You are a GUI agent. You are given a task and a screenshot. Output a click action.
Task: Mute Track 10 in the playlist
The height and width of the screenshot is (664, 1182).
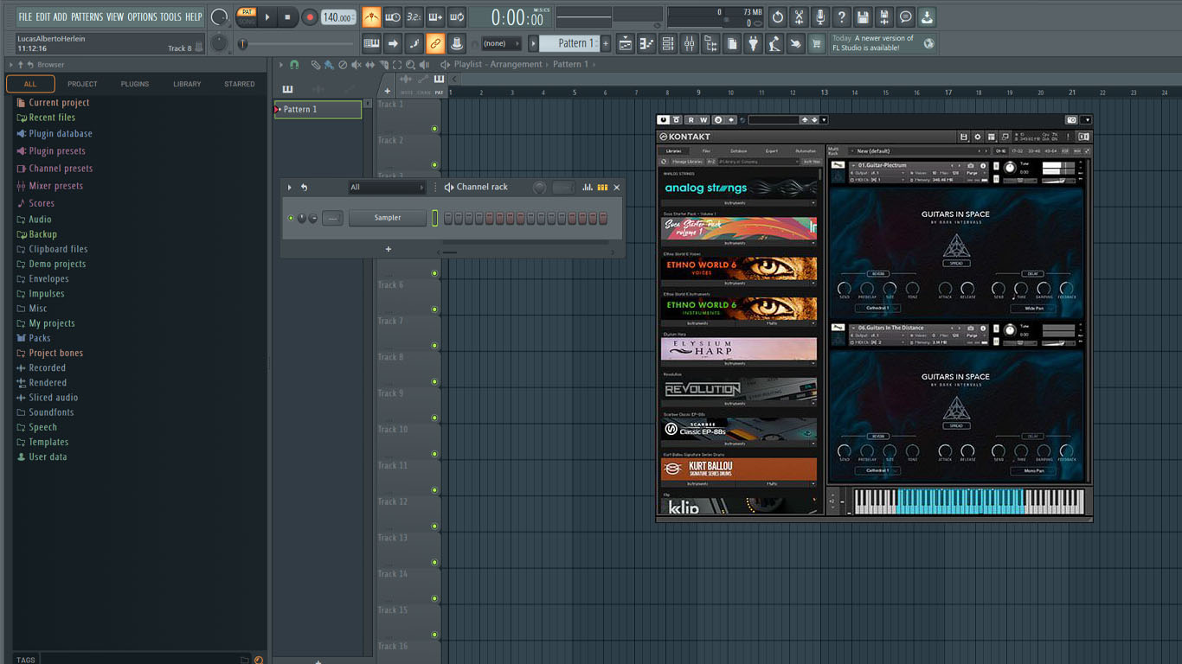(x=434, y=454)
